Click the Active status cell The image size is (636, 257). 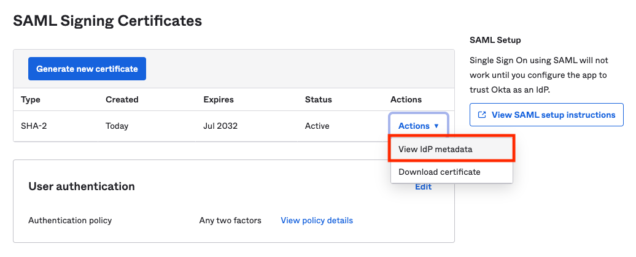317,126
